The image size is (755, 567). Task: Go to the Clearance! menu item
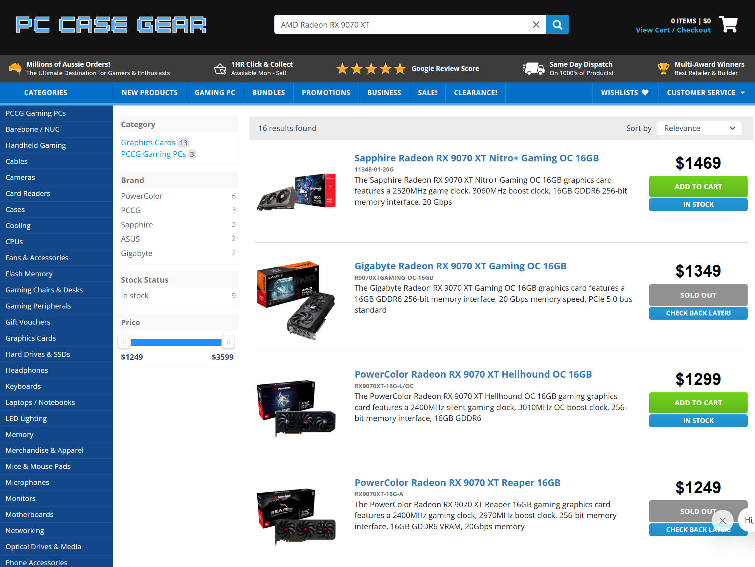click(x=475, y=93)
